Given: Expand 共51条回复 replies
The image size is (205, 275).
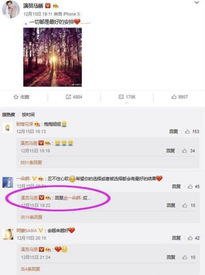Looking at the screenshot, I should pyautogui.click(x=31, y=163).
